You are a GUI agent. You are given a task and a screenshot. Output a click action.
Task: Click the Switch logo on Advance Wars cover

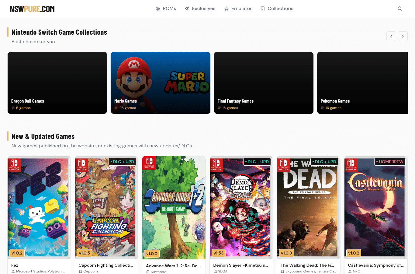[x=149, y=163]
